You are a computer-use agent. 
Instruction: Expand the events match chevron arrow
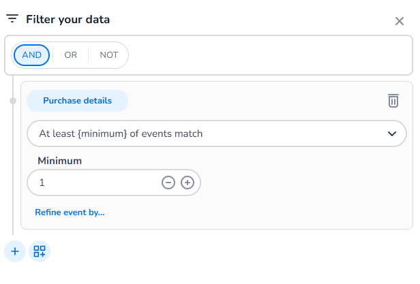tap(392, 133)
